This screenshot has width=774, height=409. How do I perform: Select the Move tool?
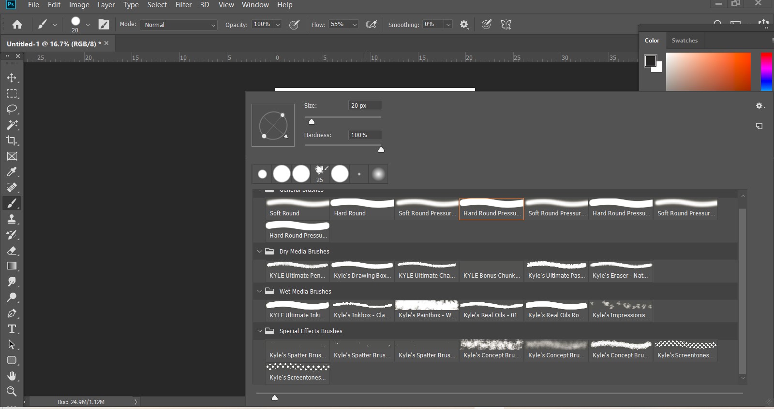[12, 78]
